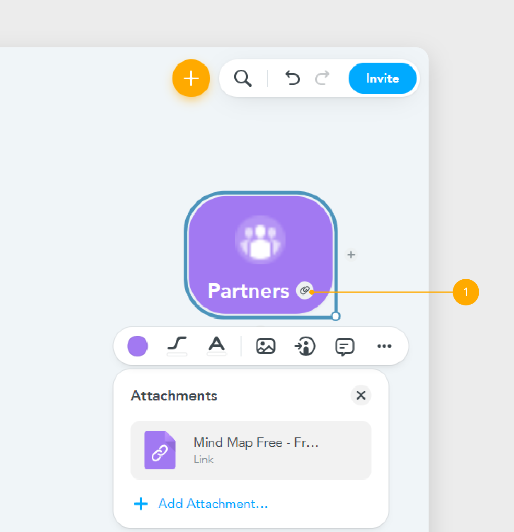
Task: Click the plus to add a child topic
Action: tap(351, 255)
